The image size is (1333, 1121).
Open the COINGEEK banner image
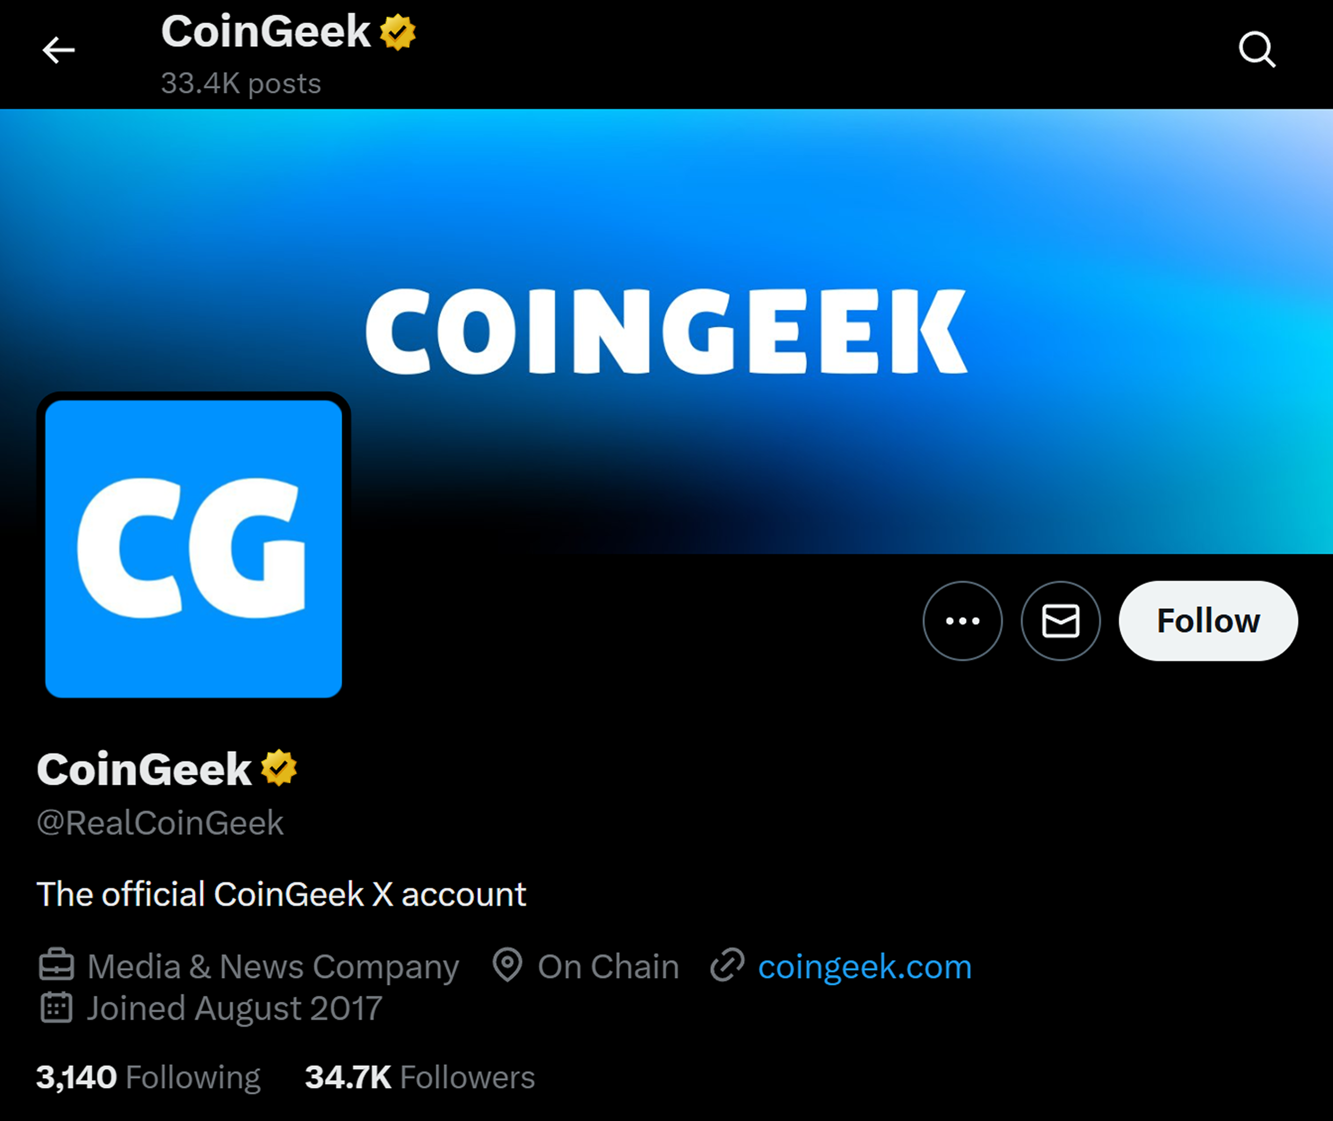(x=666, y=331)
